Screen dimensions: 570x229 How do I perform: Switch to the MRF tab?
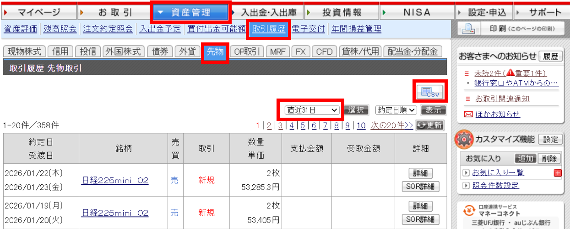pos(277,51)
